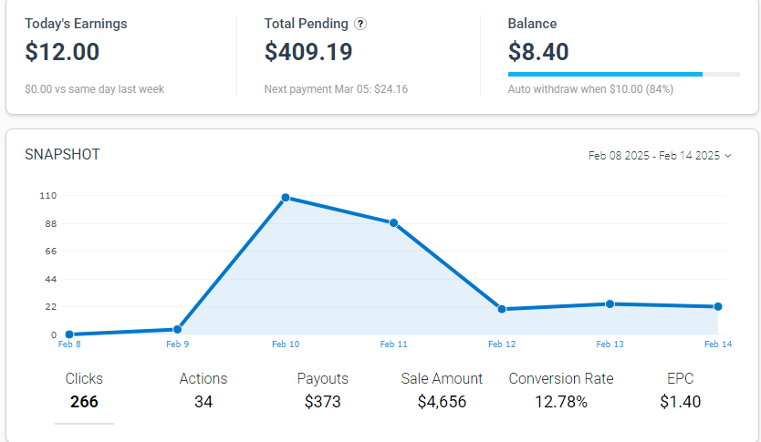The image size is (761, 442).
Task: Select the EPC metric tab
Action: [680, 390]
